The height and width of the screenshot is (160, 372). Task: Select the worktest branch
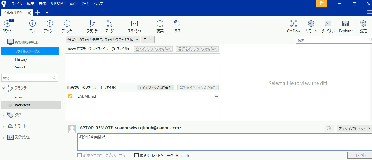click(31, 105)
